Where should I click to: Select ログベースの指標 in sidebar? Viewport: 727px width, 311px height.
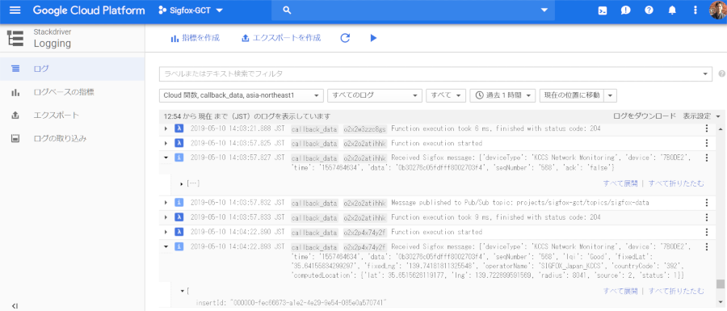(73, 92)
